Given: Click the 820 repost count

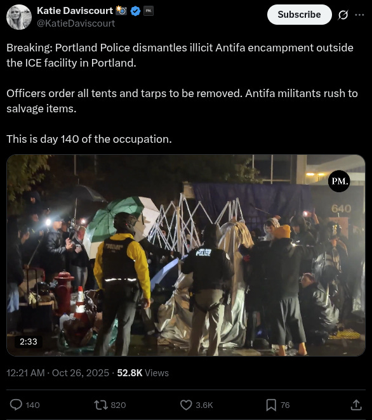Looking at the screenshot, I should point(118,405).
